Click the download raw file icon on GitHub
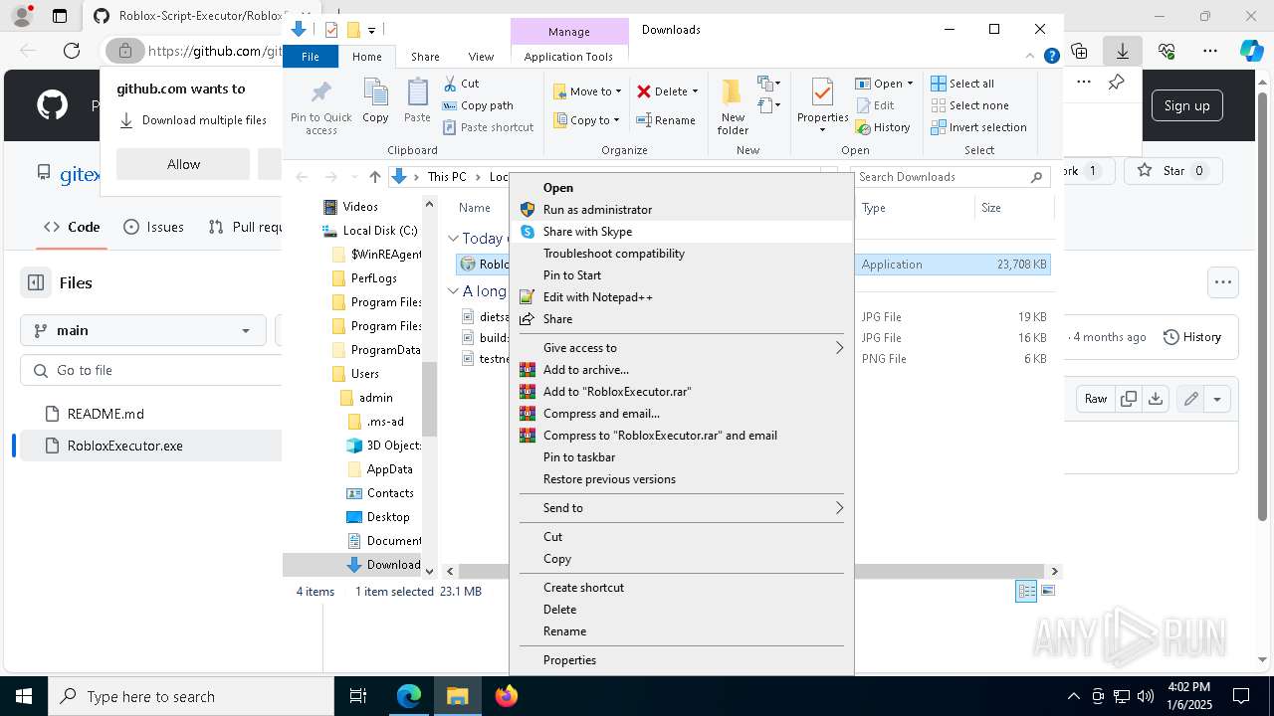1274x716 pixels. click(1155, 399)
